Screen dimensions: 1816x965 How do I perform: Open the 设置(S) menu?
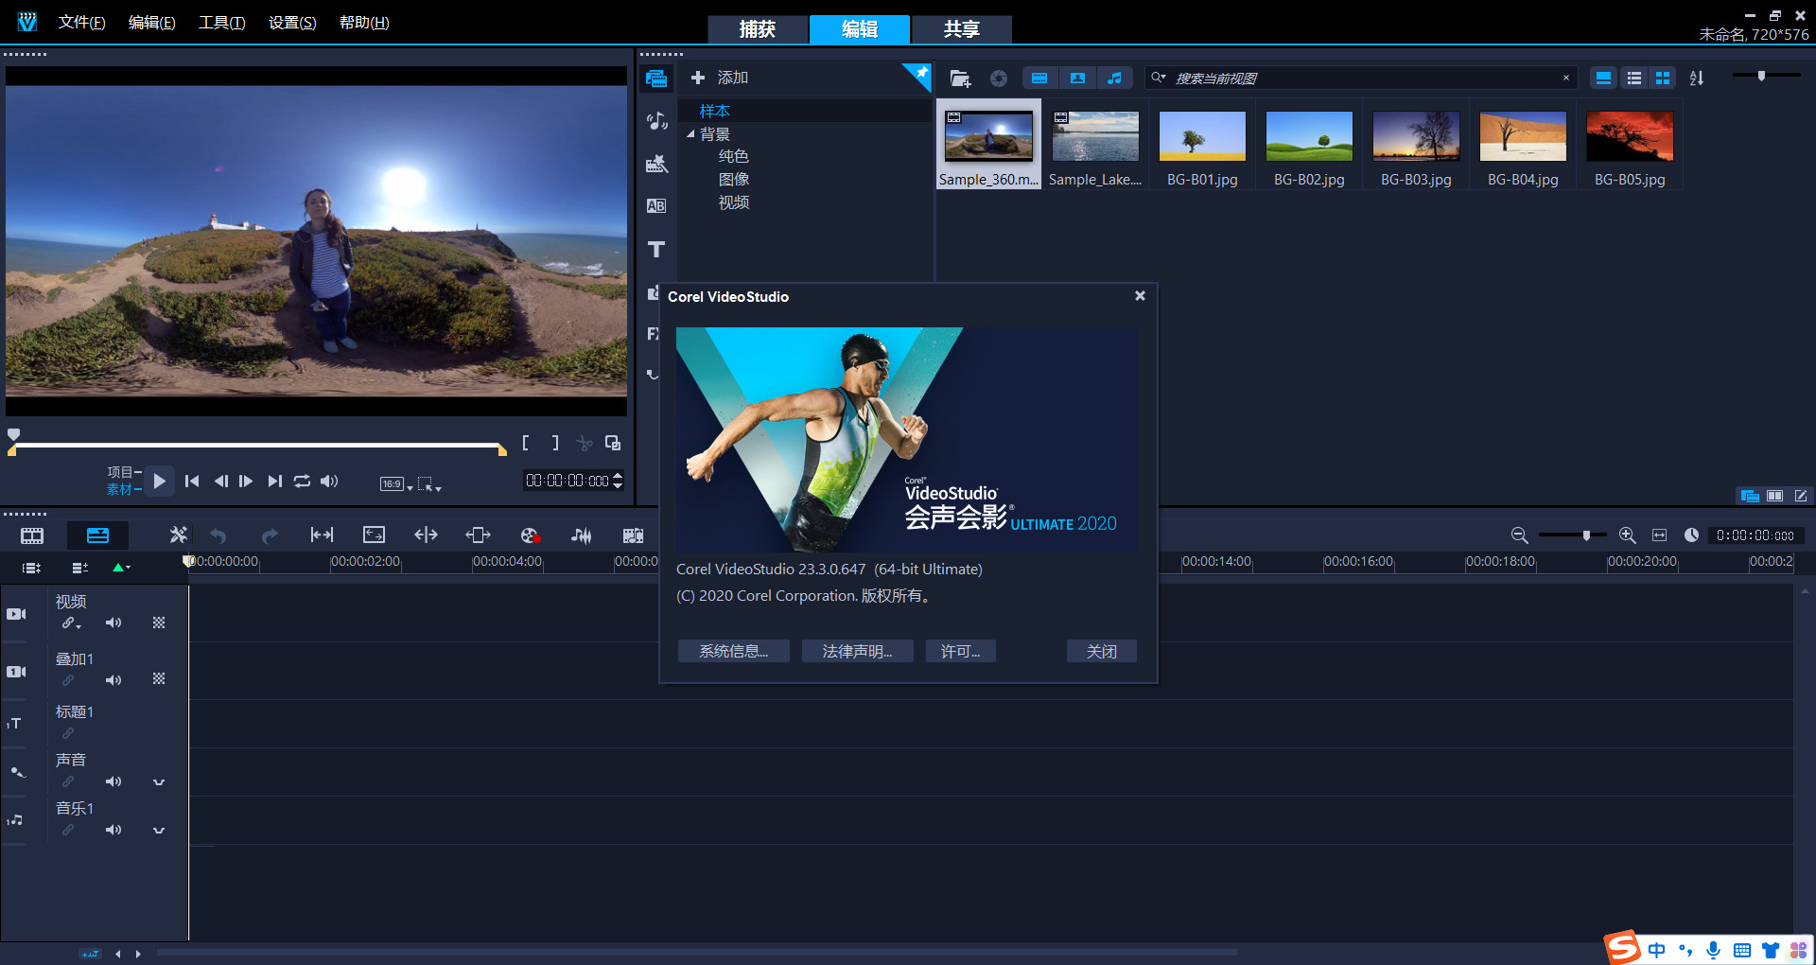(292, 22)
